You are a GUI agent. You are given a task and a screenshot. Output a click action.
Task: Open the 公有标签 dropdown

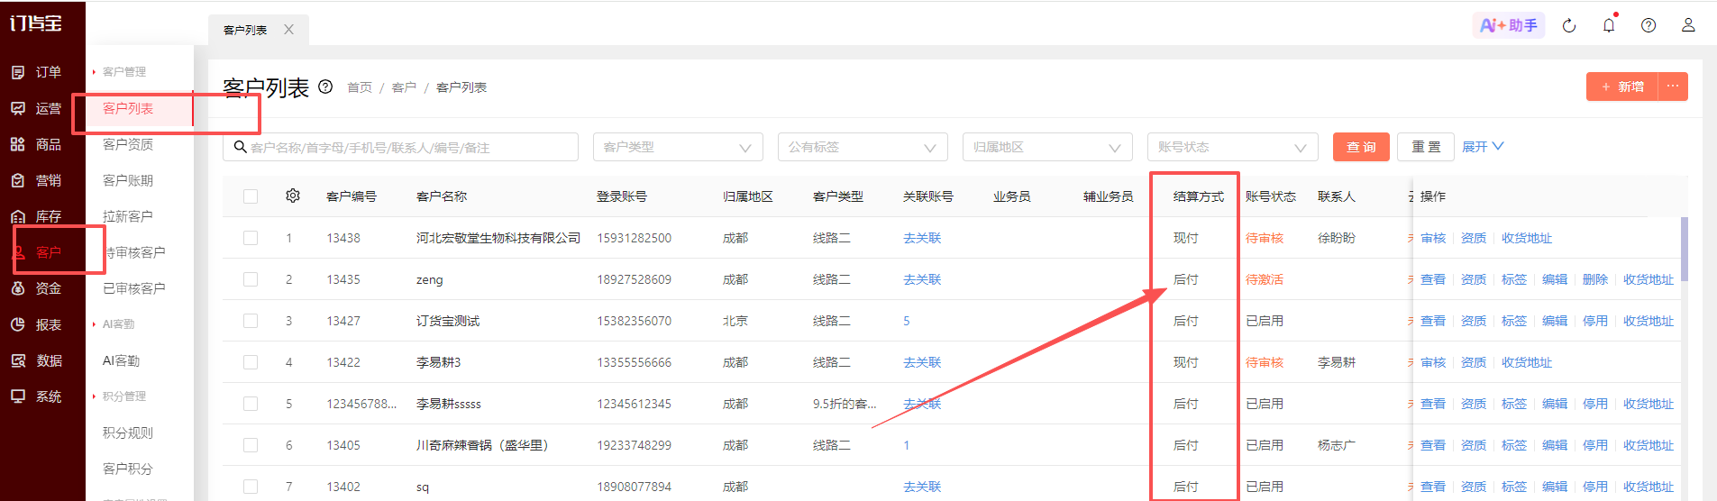coord(863,147)
